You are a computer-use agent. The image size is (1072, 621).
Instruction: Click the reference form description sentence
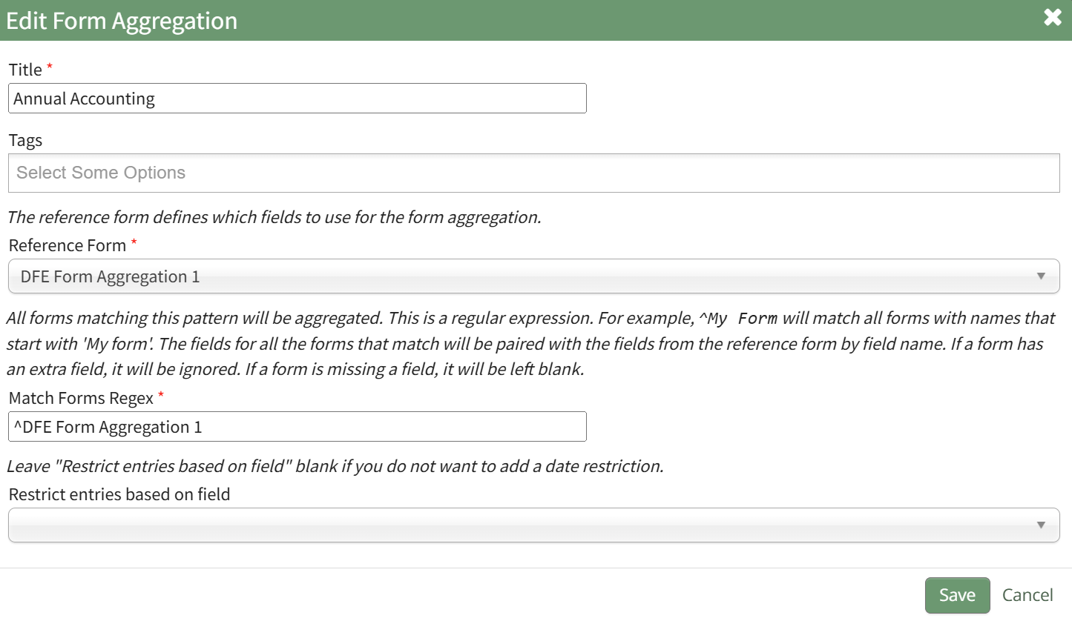[x=274, y=218]
